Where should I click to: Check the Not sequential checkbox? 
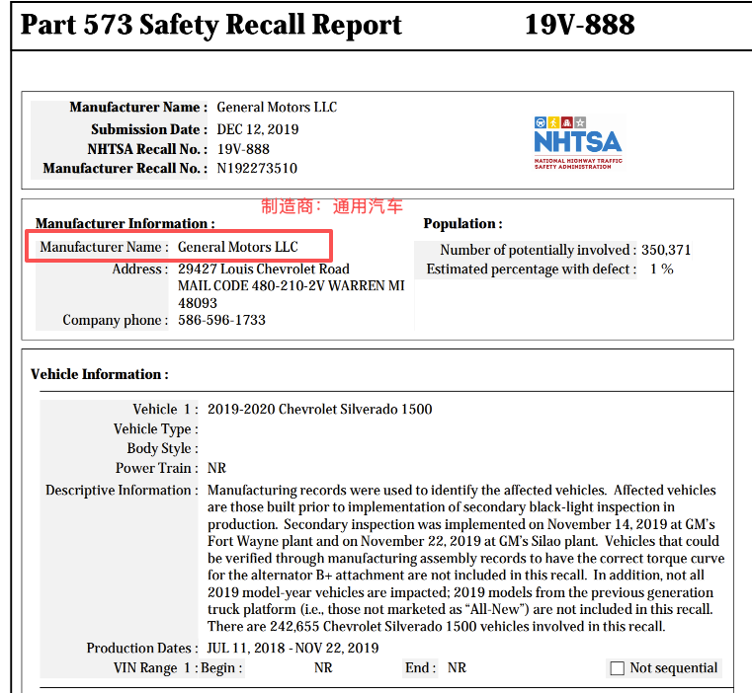tap(618, 668)
